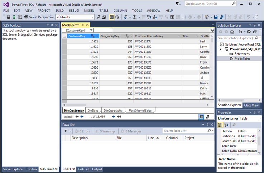This screenshot has width=264, height=173.
Task: Click the Save All icon in toolbar
Action: pyautogui.click(x=222, y=17)
